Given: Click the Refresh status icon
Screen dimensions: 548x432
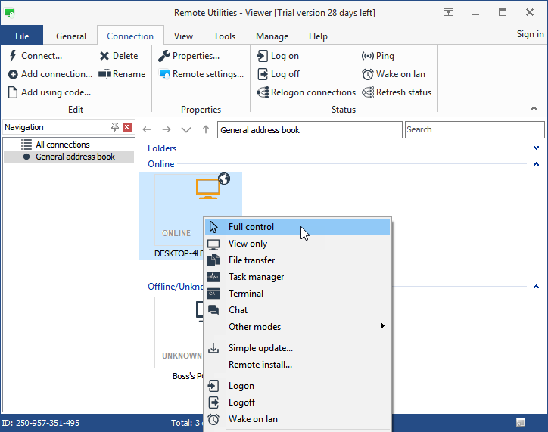Looking at the screenshot, I should [368, 92].
